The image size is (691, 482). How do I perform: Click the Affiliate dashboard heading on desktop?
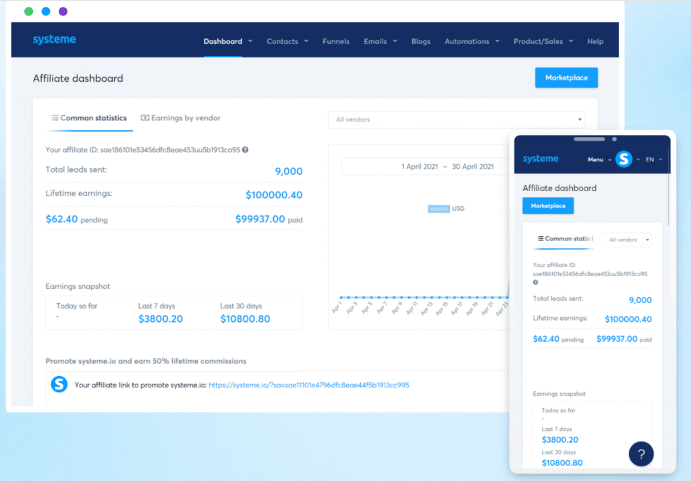point(78,78)
